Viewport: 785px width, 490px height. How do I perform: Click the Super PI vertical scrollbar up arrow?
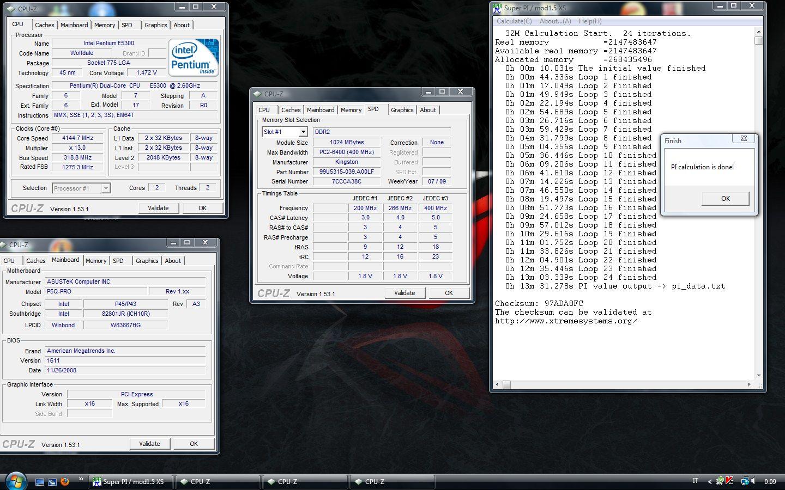pos(758,31)
